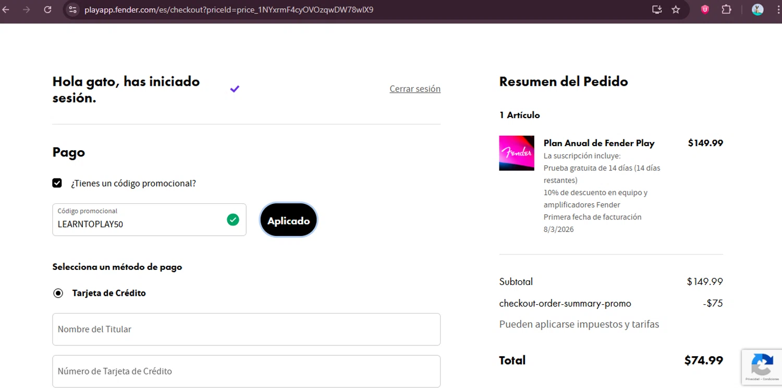Focus the Número de Tarjeta de Crédito field

tap(247, 371)
